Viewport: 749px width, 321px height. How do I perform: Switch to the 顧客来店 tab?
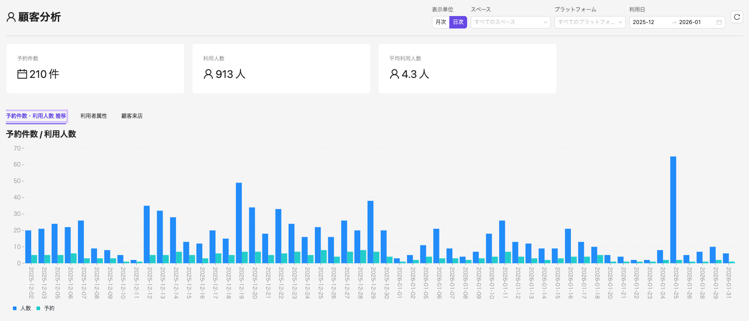[132, 116]
